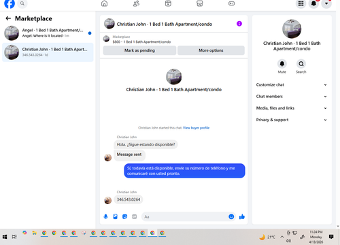The height and width of the screenshot is (245, 340).
Task: Open the Video/Watch icon in top navigation
Action: click(x=168, y=3)
